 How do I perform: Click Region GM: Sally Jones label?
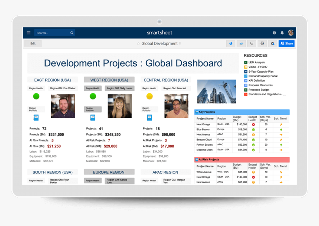click(119, 88)
